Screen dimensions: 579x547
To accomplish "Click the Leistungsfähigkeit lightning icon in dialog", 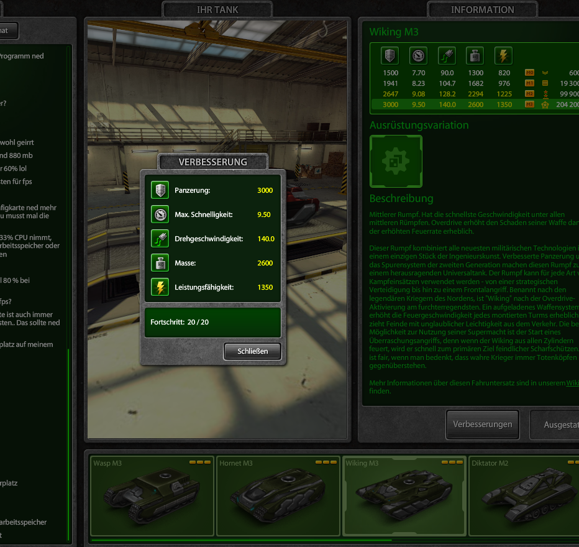I will (160, 287).
